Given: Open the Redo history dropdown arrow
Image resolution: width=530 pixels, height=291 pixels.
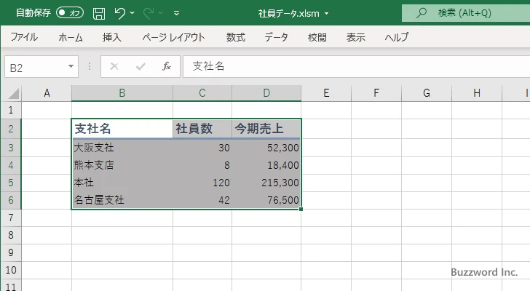Looking at the screenshot, I should pyautogui.click(x=161, y=13).
